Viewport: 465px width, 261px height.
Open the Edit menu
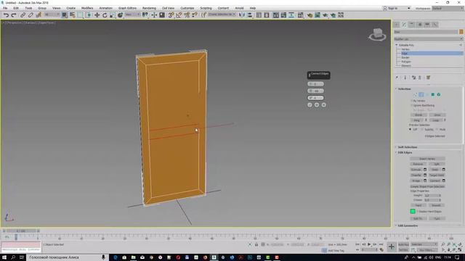coord(16,8)
